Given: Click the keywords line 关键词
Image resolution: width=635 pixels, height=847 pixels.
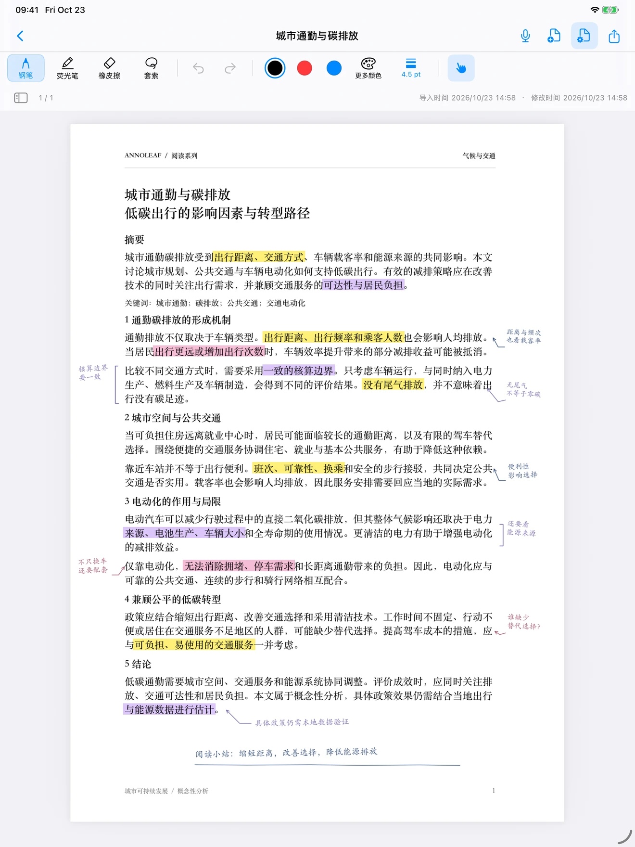Looking at the screenshot, I should point(215,303).
